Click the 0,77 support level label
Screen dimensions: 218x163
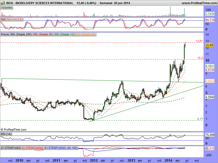(200, 119)
